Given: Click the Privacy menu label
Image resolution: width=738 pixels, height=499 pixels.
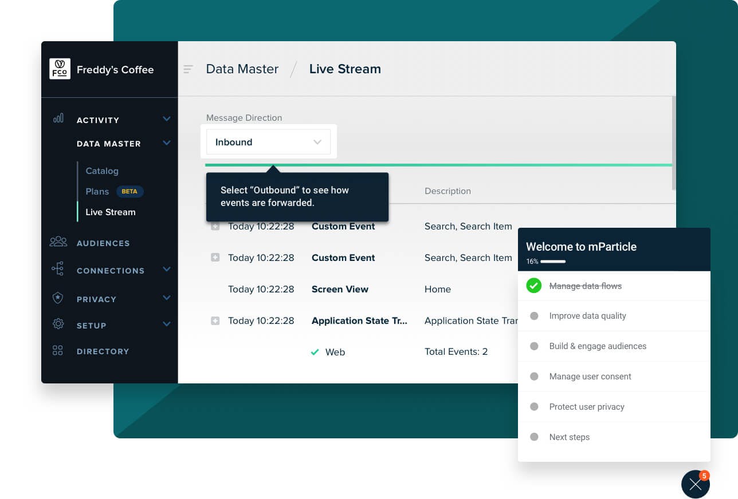Looking at the screenshot, I should (96, 299).
